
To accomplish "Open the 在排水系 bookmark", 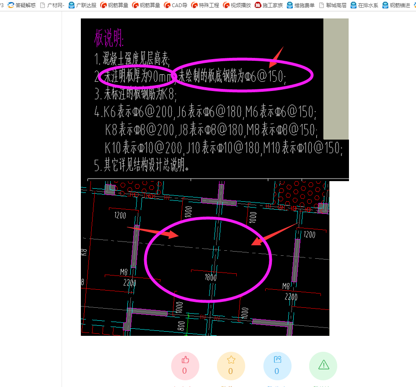I will pyautogui.click(x=364, y=5).
